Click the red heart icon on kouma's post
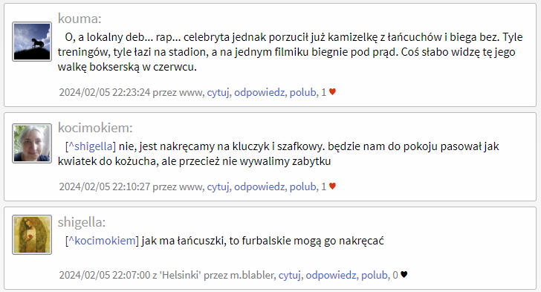541x292 pixels. tap(332, 92)
